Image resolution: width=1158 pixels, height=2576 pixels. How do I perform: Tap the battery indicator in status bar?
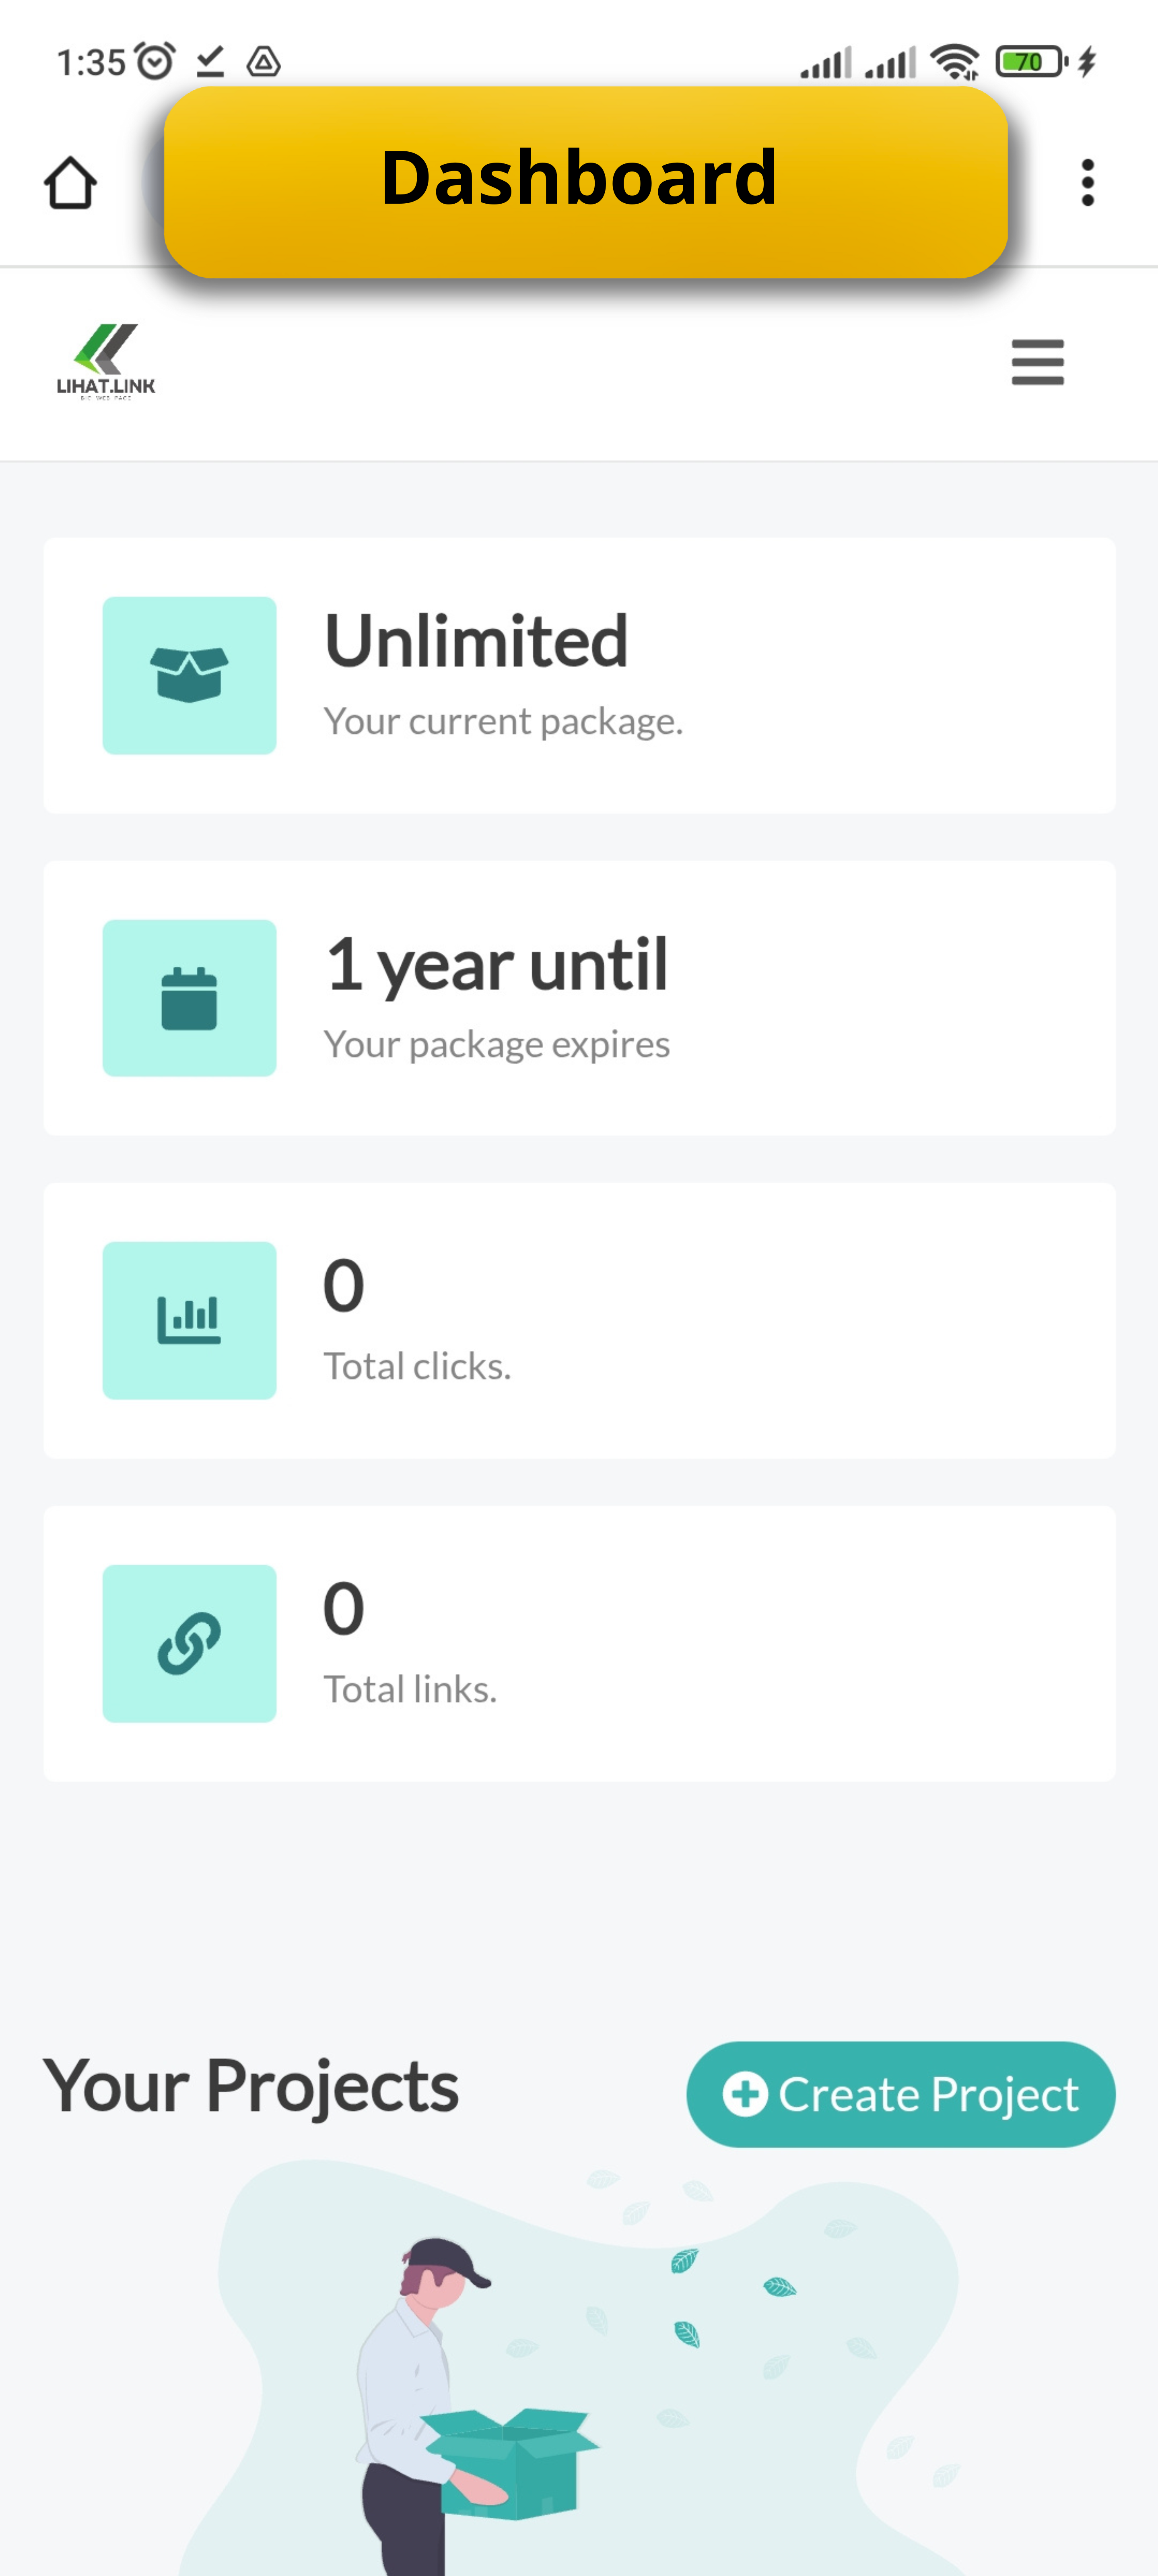click(x=1030, y=62)
